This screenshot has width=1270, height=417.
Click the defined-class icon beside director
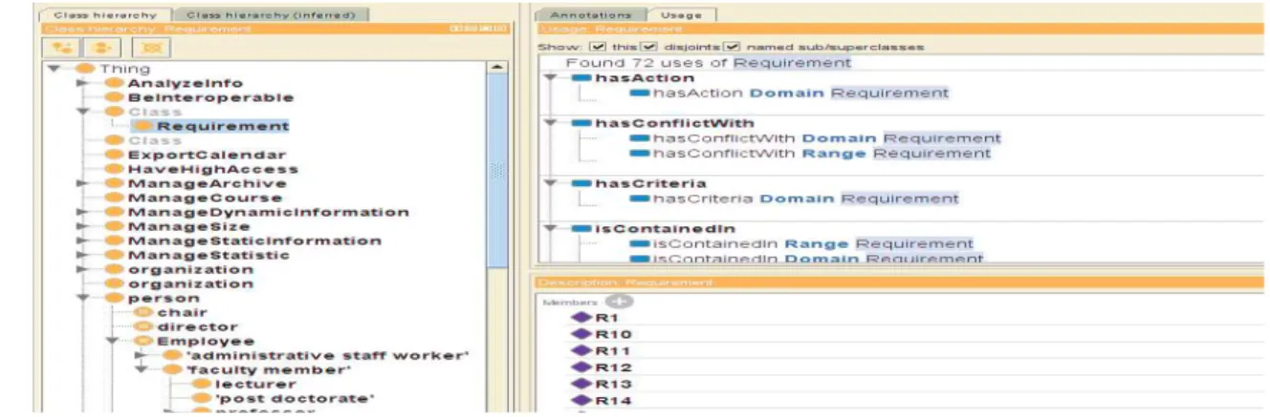pos(143,326)
